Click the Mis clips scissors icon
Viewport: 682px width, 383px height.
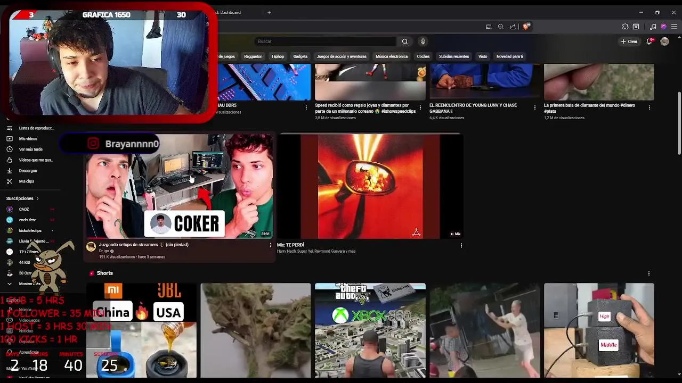[9, 181]
